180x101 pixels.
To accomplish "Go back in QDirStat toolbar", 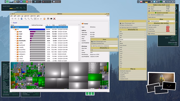I will point(13,19).
